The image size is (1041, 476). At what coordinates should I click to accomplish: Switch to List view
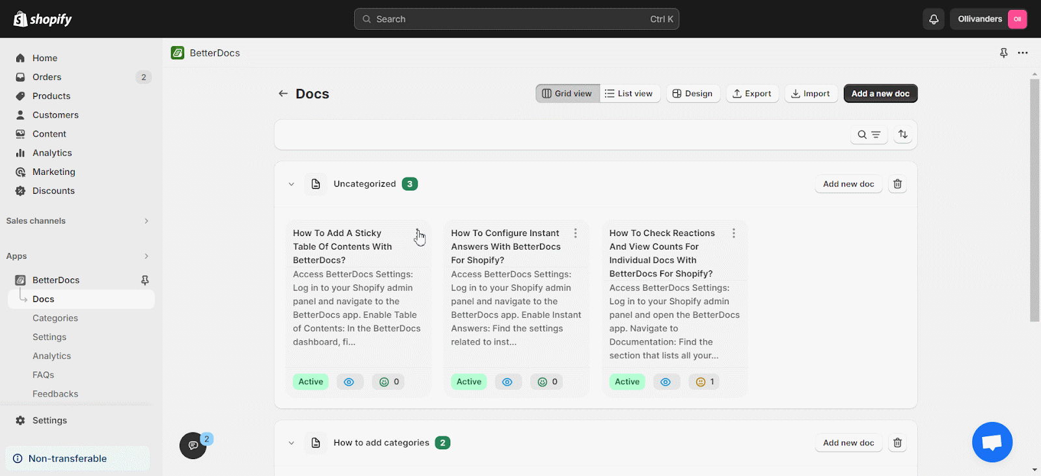coord(629,94)
